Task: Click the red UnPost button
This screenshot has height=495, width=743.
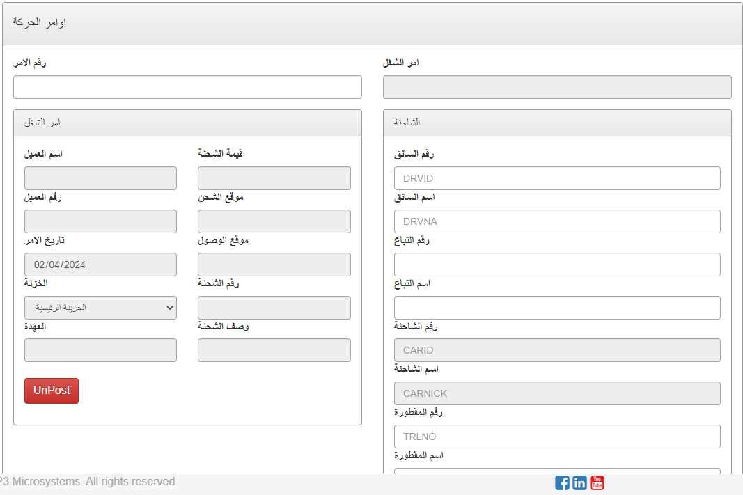Action: tap(52, 391)
